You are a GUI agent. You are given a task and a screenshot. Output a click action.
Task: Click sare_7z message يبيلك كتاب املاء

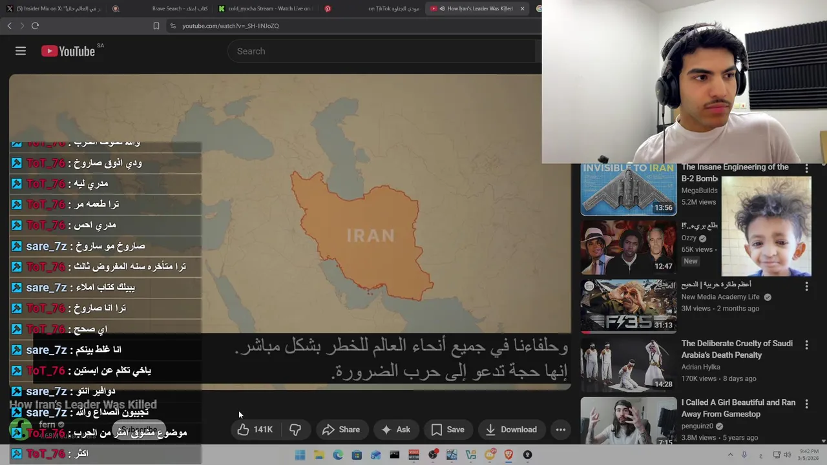(105, 287)
